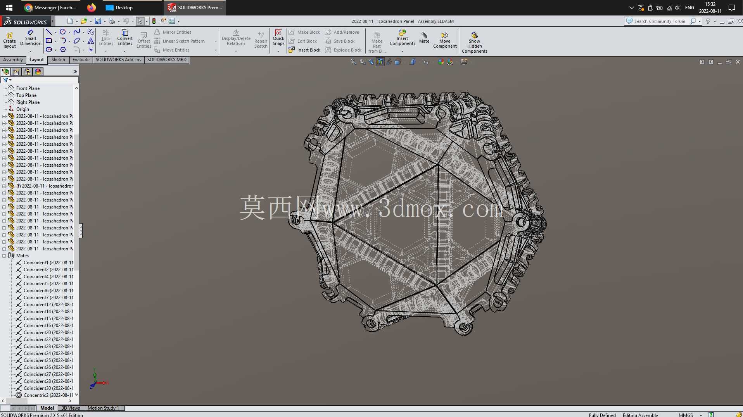Open Motion Study 1 tab

[x=103, y=408]
